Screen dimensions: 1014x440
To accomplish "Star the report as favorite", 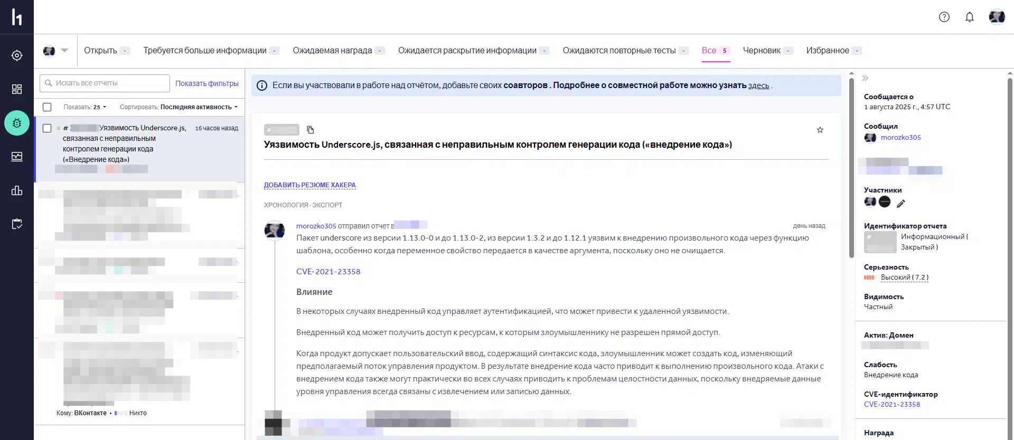I will (x=820, y=130).
